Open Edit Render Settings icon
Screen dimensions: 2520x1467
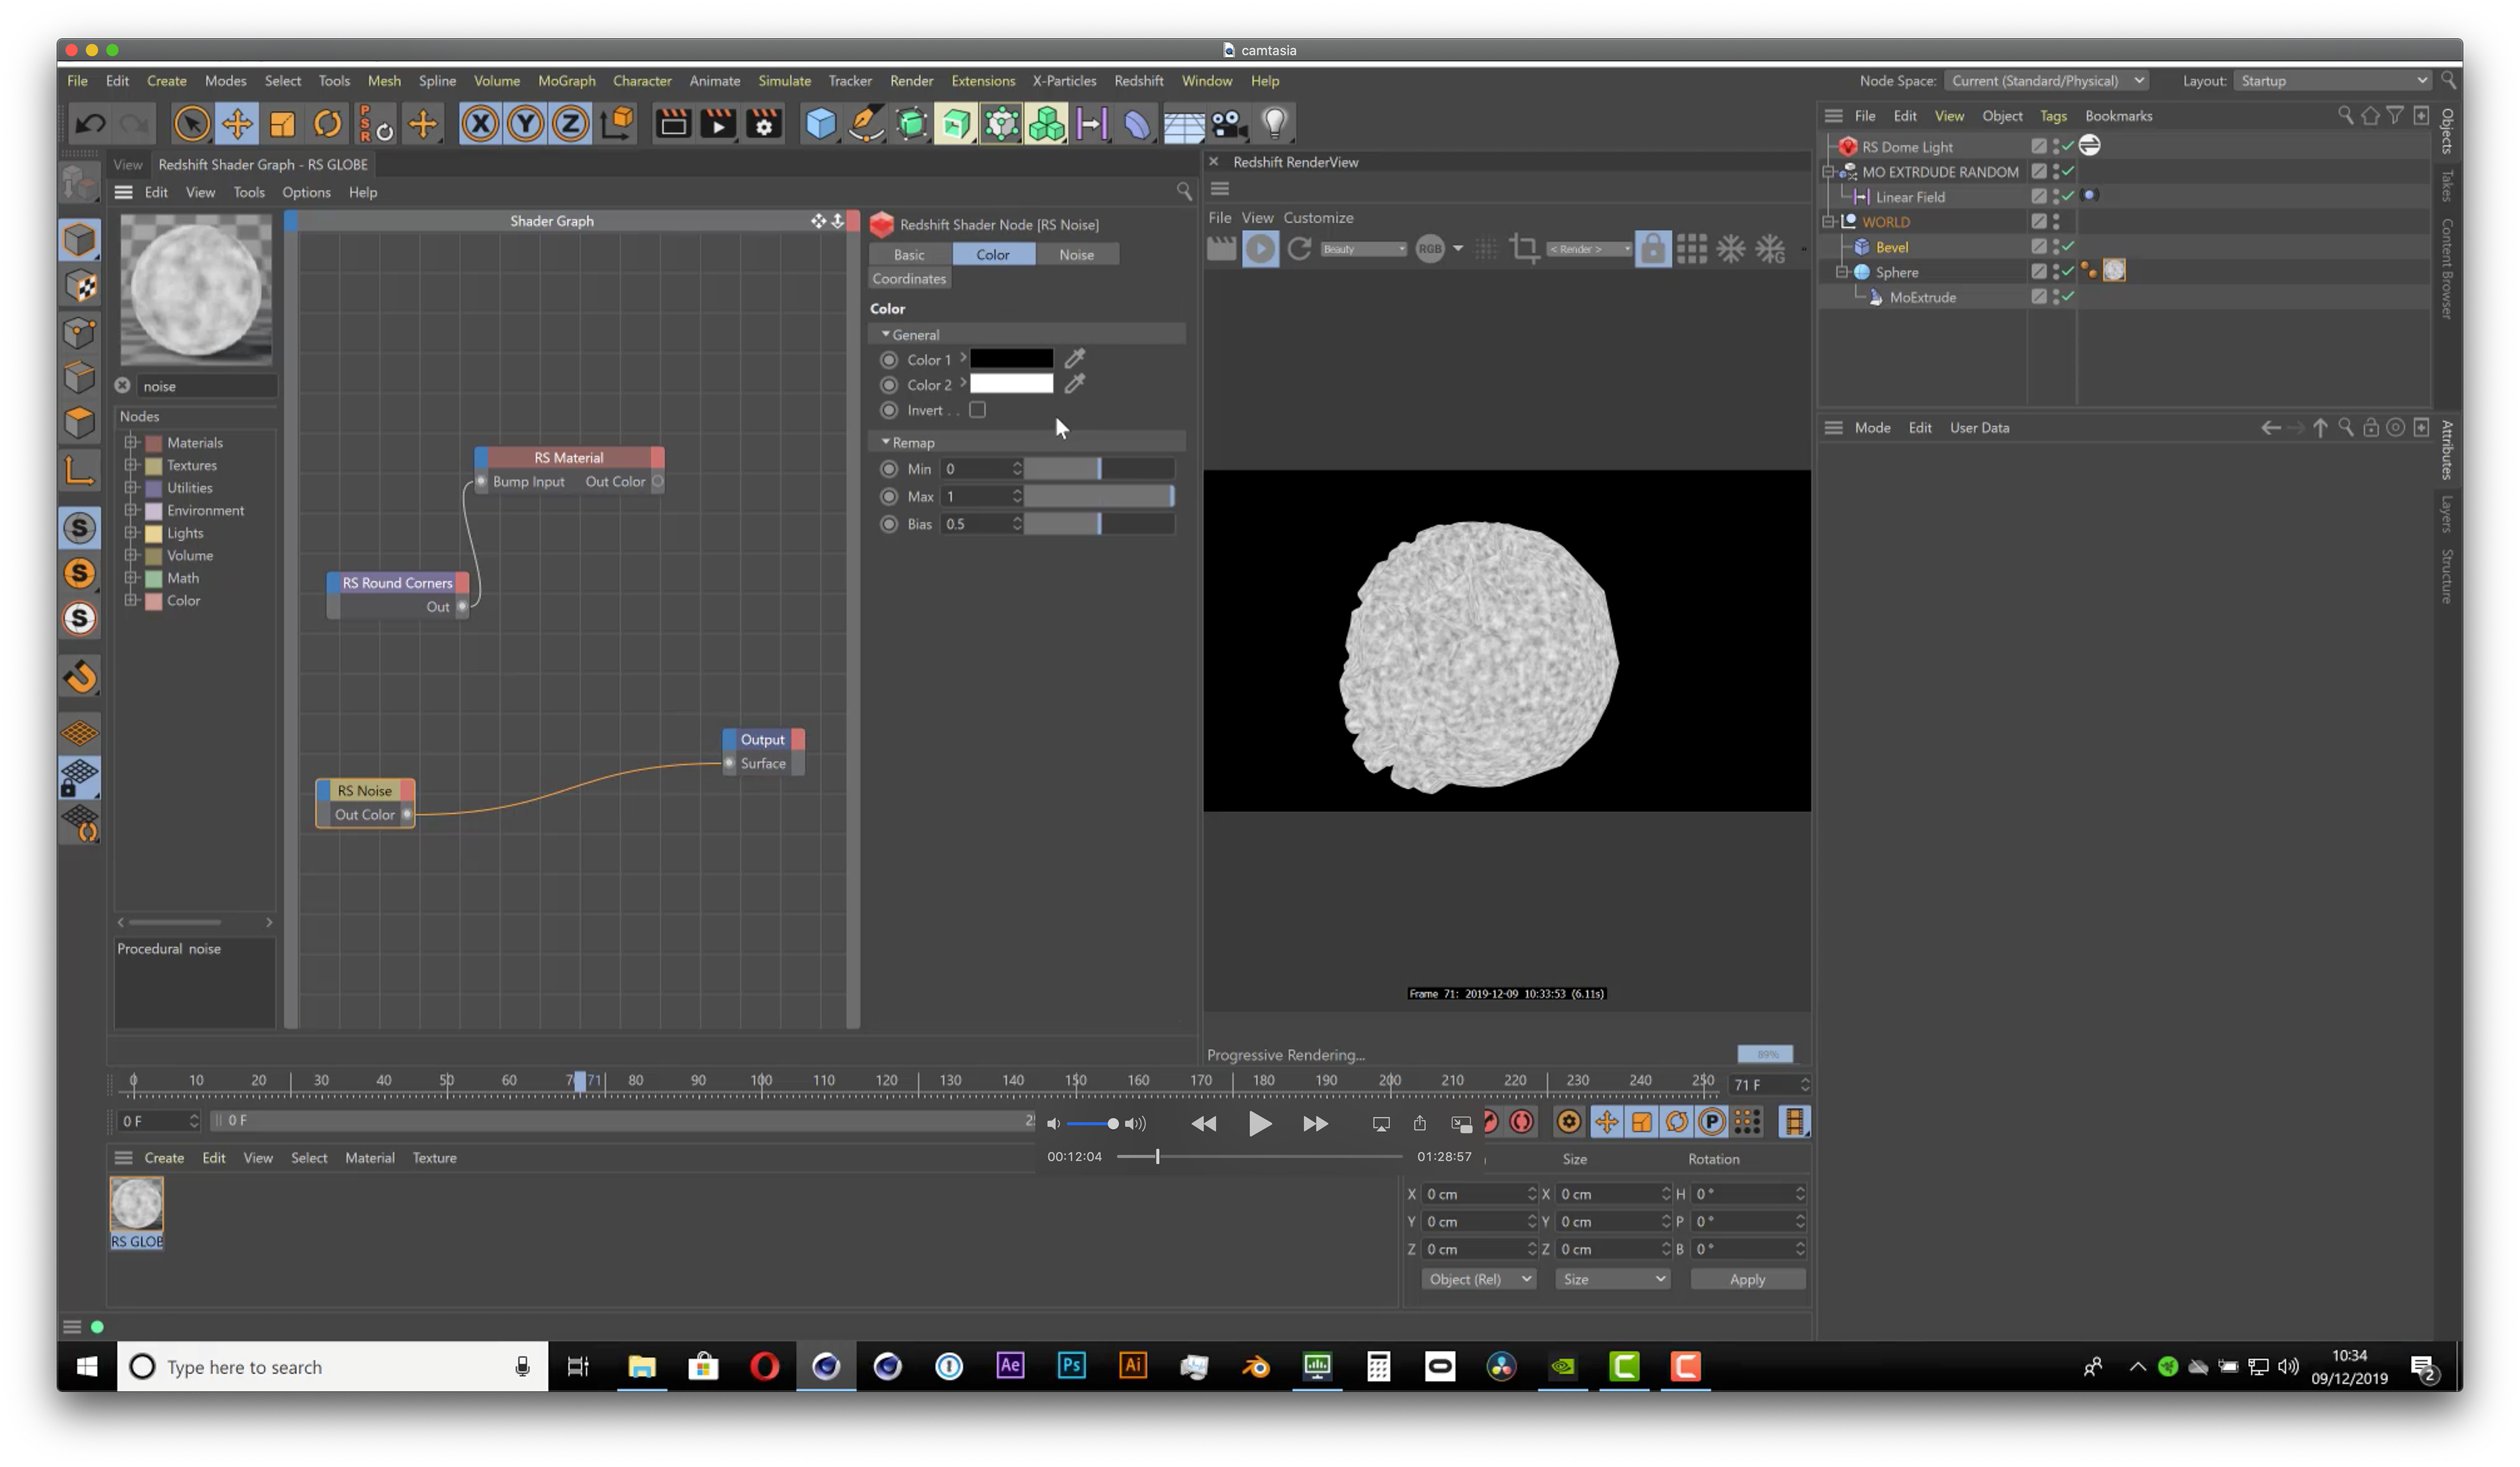tap(764, 124)
